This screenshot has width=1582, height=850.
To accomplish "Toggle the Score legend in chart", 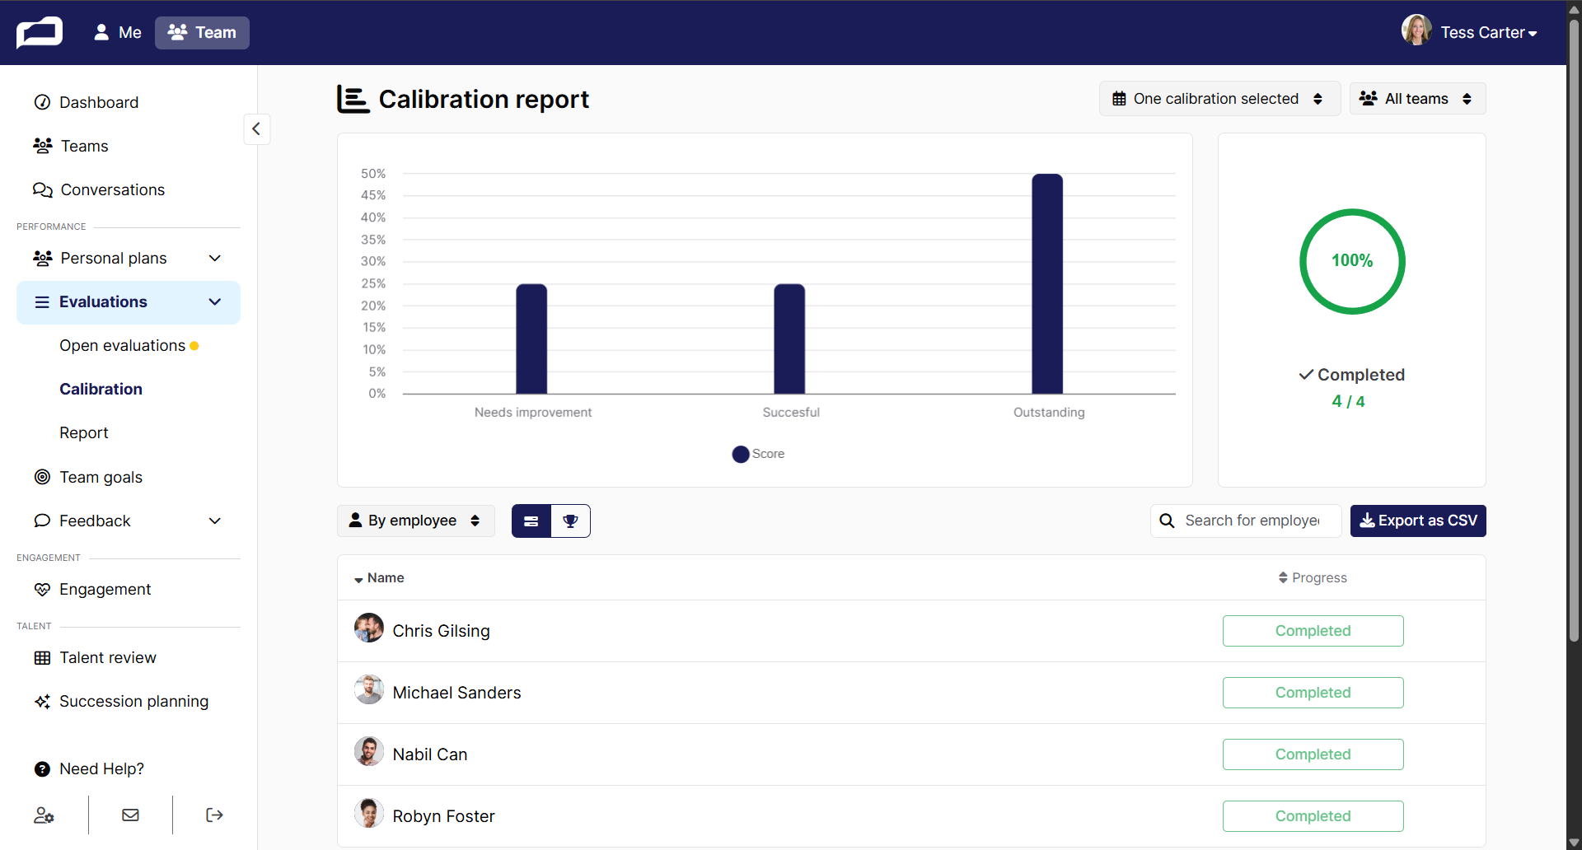I will tap(758, 454).
